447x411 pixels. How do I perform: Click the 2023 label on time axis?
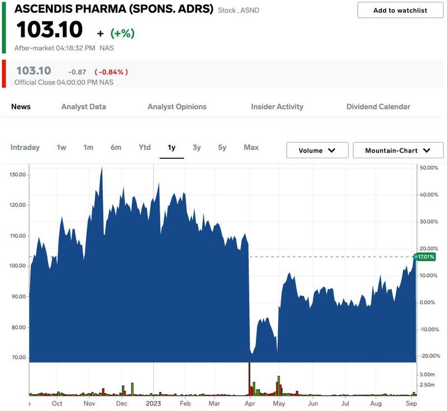pyautogui.click(x=153, y=404)
